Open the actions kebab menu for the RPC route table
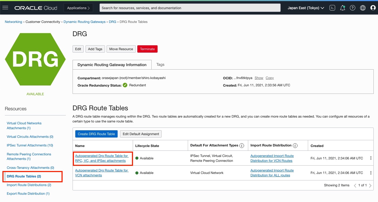Image resolution: width=378 pixels, height=202 pixels. pos(370,158)
